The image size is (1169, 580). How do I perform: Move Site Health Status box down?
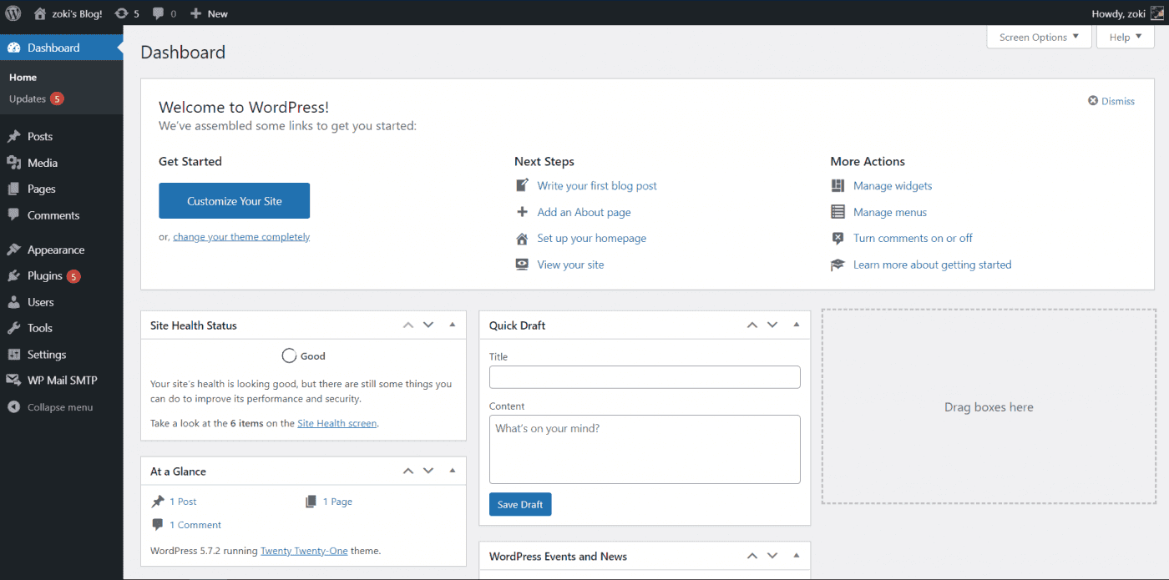click(428, 325)
